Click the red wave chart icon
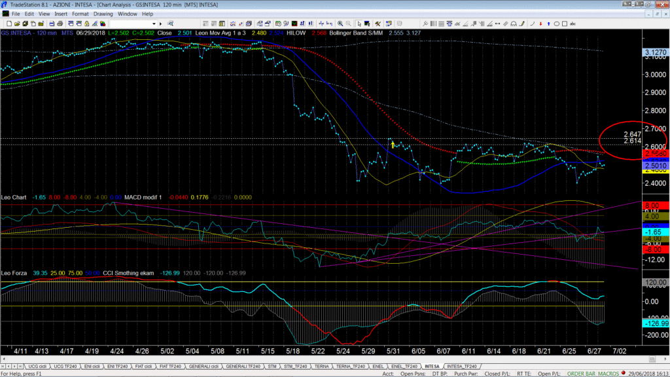The height and width of the screenshot is (377, 670). point(232,24)
